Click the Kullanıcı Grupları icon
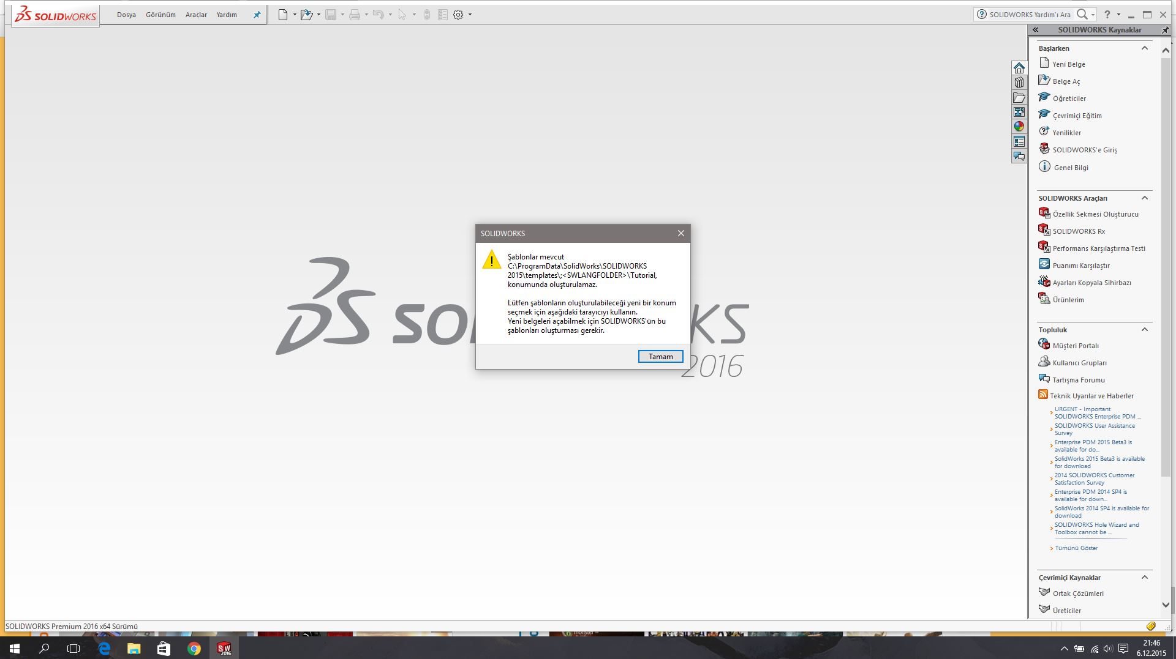The image size is (1176, 659). pos(1044,361)
